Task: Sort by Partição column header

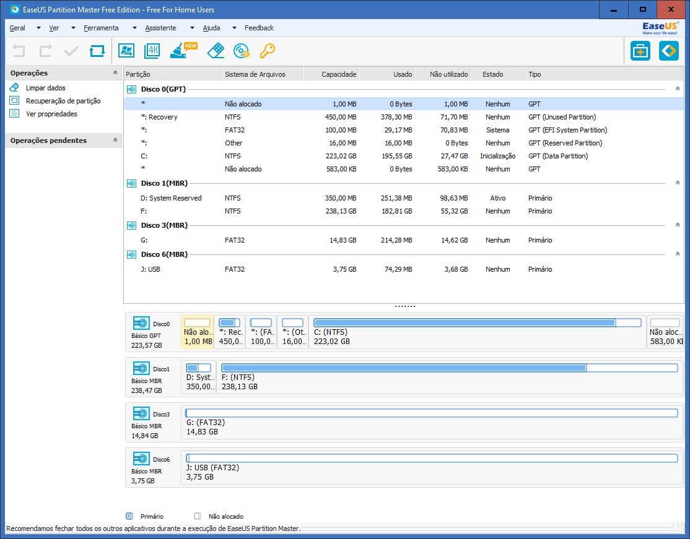Action: coord(173,74)
